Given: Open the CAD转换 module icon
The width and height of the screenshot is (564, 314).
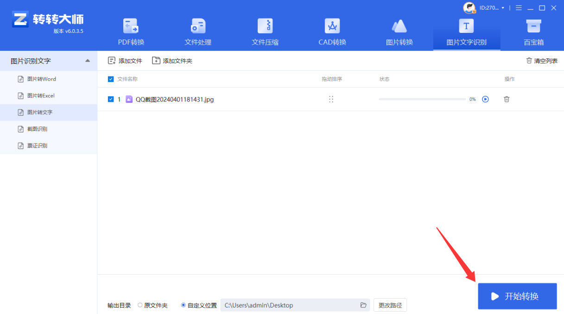Looking at the screenshot, I should tap(332, 25).
